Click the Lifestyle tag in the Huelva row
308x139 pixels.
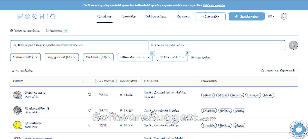pos(209,111)
